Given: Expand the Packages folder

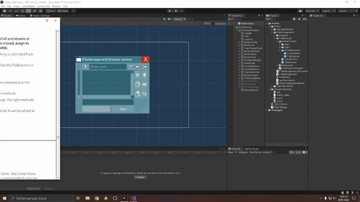Looking at the screenshot, I should pos(267,110).
